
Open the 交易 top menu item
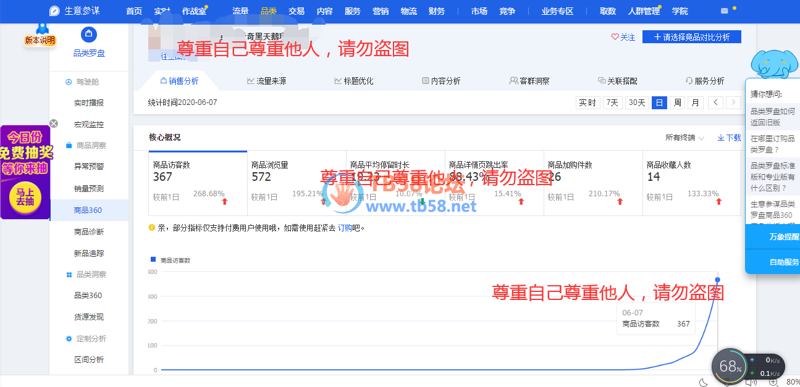(x=297, y=11)
